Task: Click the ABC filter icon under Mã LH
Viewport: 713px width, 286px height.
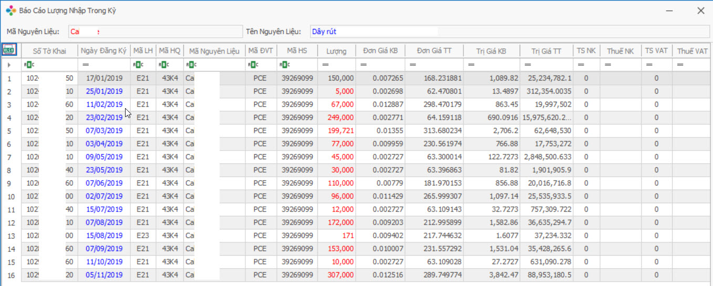Action: point(137,65)
